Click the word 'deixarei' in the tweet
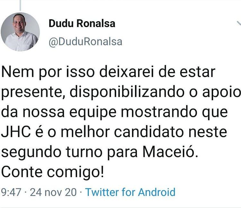The image size is (241, 208). click(127, 72)
